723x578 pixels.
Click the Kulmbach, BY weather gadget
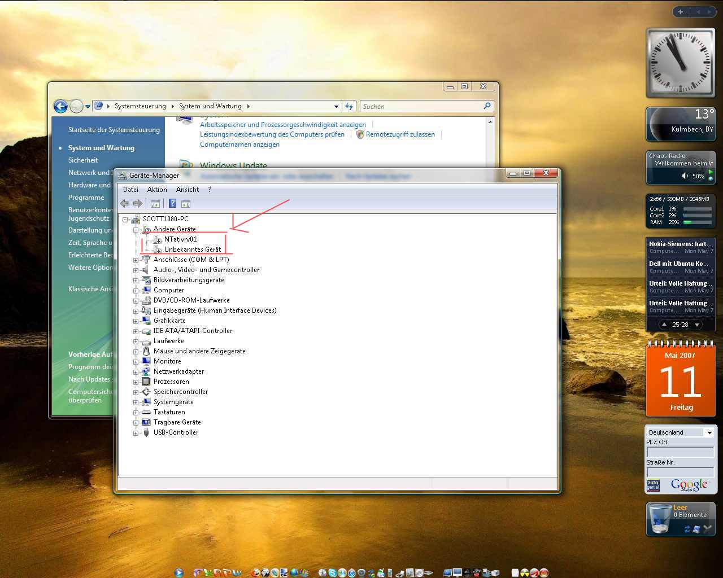coord(681,124)
